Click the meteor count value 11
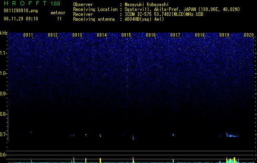 tap(59, 19)
